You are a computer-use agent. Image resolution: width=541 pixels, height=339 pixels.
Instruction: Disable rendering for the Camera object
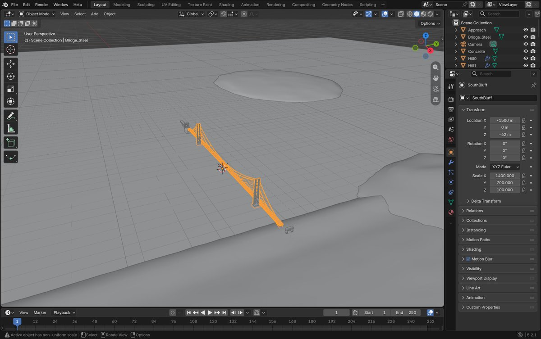(x=533, y=44)
